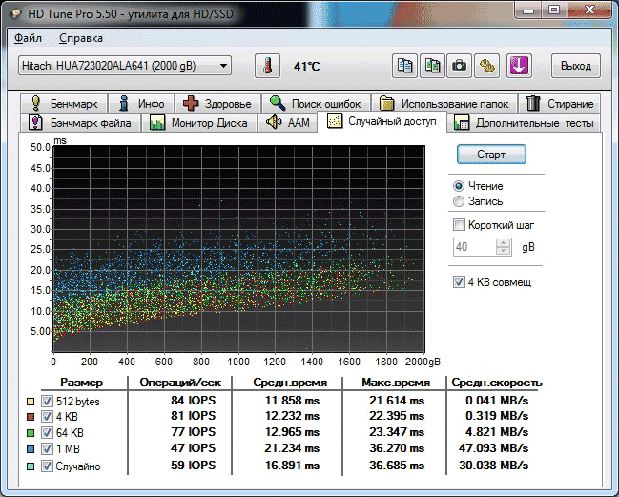Uncheck the 512 bytes test checkbox

click(x=47, y=402)
